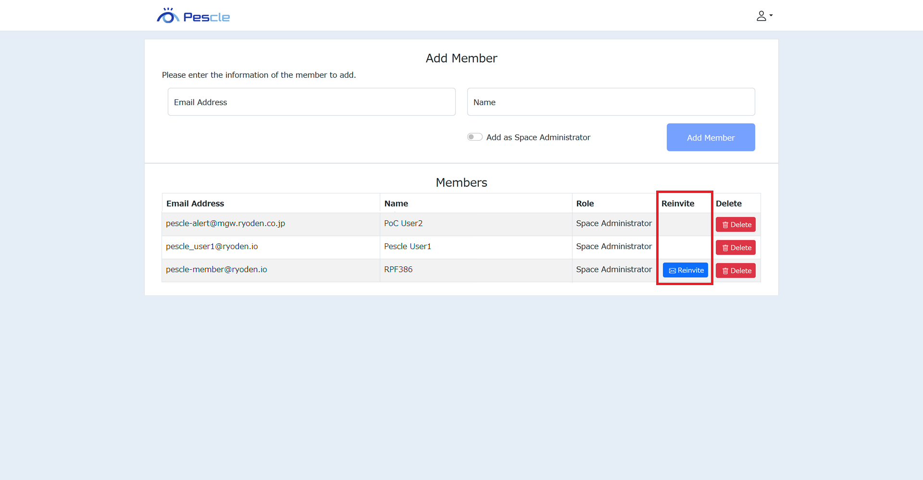Screen dimensions: 923x480
Task: Focus the Email Address input field
Action: pyautogui.click(x=312, y=102)
